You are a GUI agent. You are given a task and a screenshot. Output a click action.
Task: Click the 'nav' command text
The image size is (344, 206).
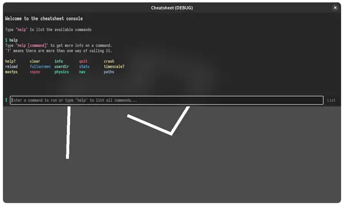click(82, 72)
